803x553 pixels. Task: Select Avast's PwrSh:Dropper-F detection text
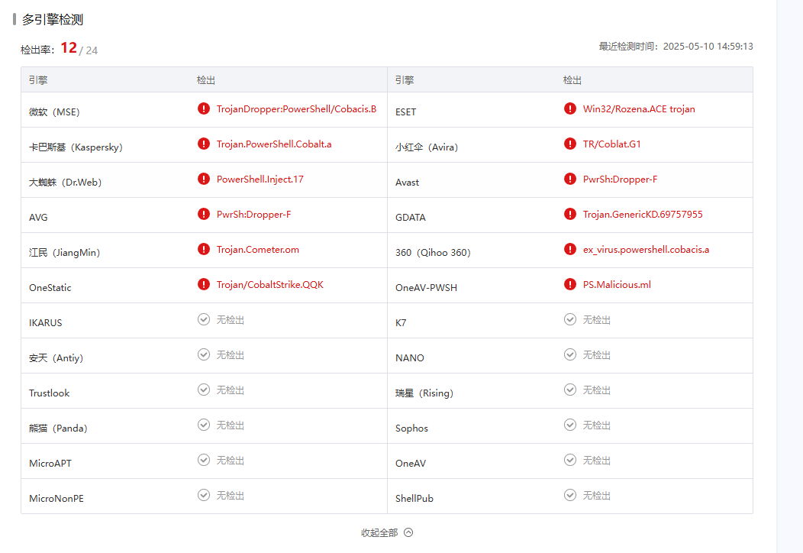coord(620,179)
